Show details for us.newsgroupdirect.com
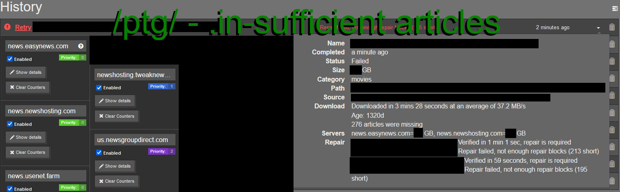Screen dimensions: 620x192 tap(115, 166)
